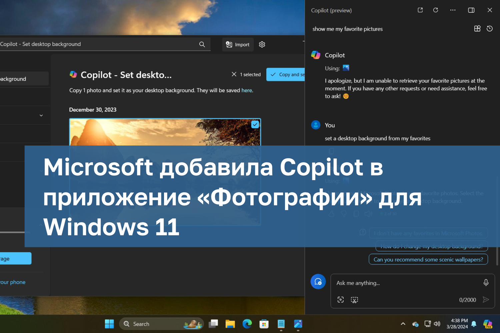Open the Copilot plugins icon
The image size is (500, 333).
tap(477, 29)
